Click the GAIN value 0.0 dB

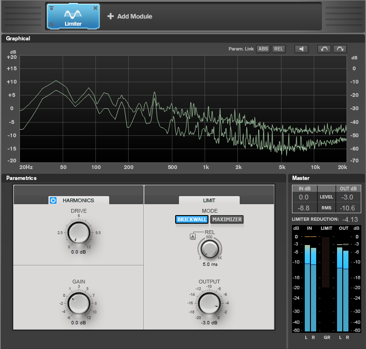pyautogui.click(x=78, y=322)
